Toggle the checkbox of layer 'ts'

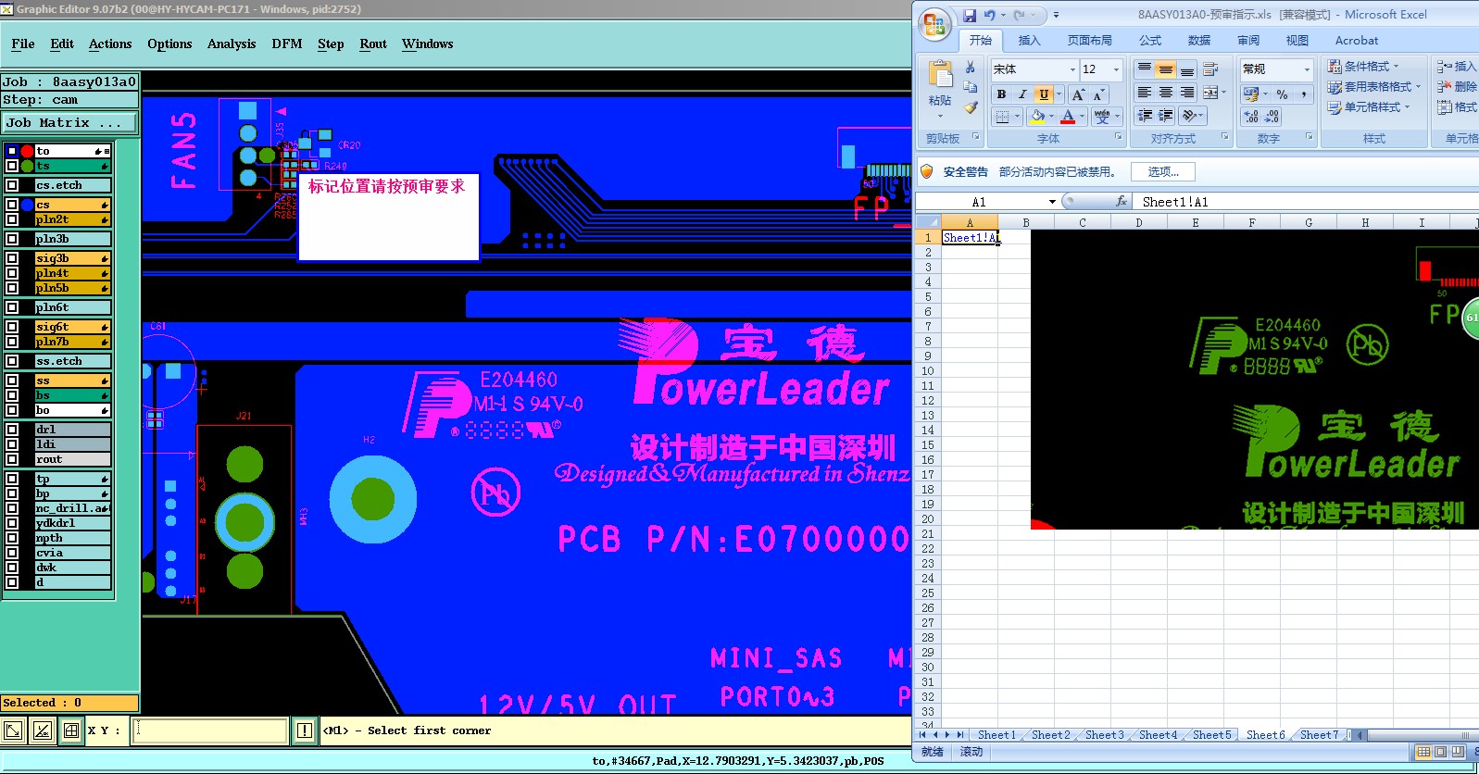click(x=12, y=166)
